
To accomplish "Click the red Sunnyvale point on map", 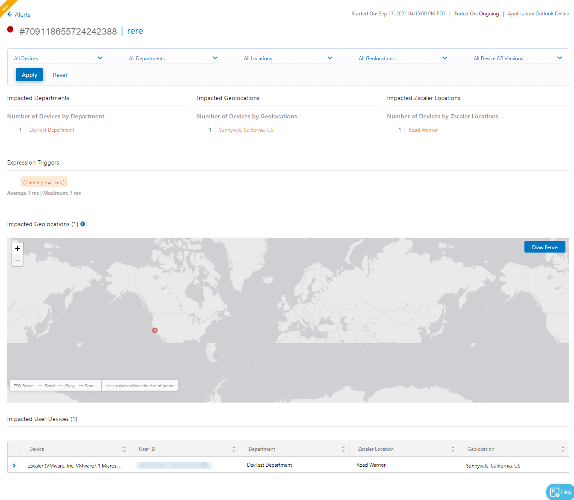I will (x=155, y=330).
